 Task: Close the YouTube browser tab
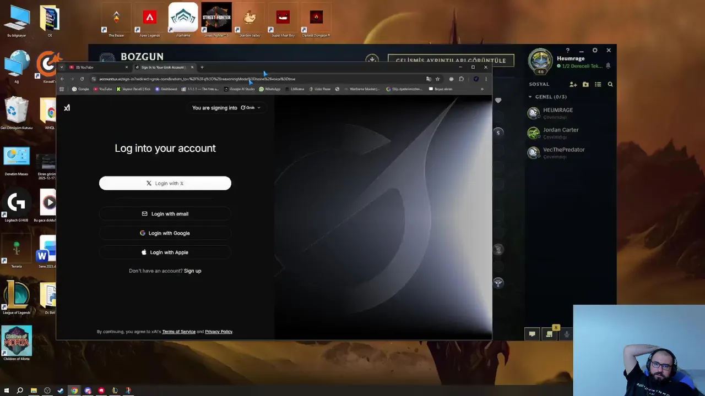pos(127,67)
